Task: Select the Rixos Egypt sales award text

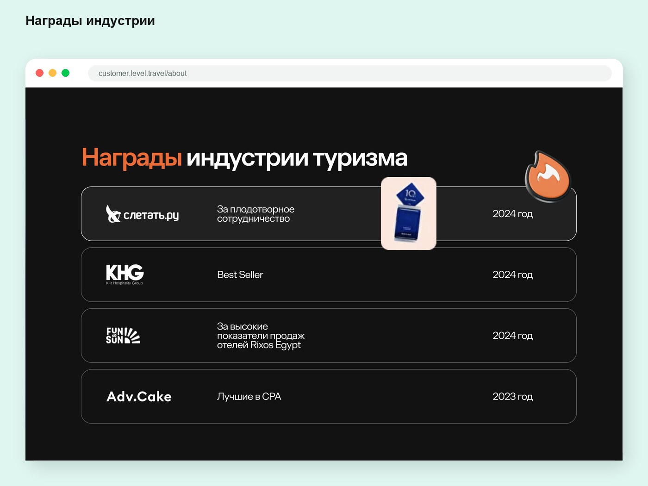Action: coord(261,336)
